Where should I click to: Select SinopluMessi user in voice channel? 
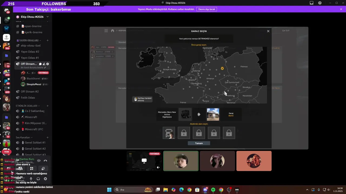(35, 84)
